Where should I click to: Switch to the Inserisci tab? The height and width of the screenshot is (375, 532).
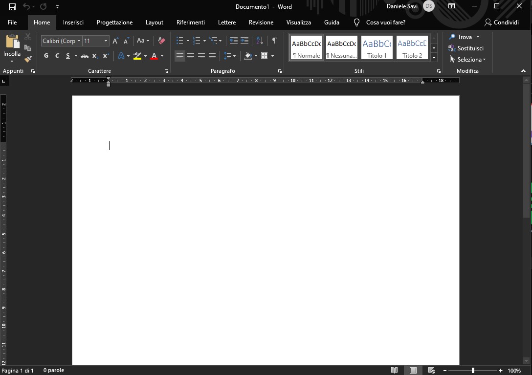pyautogui.click(x=73, y=22)
